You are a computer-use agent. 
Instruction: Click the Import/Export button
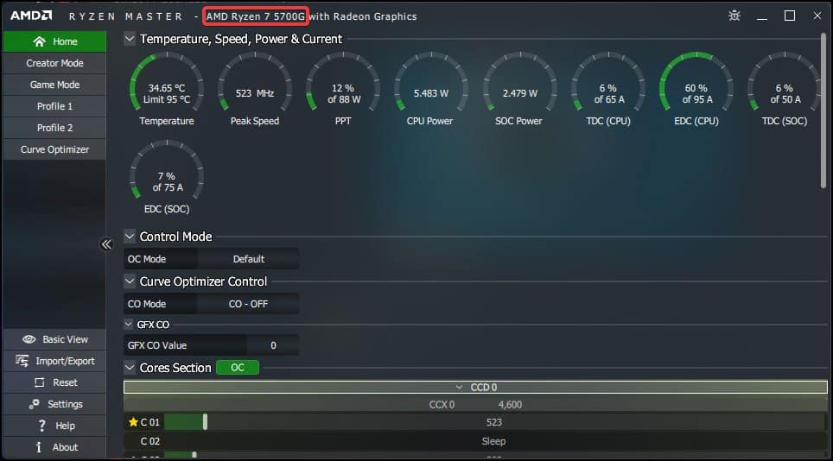54,361
